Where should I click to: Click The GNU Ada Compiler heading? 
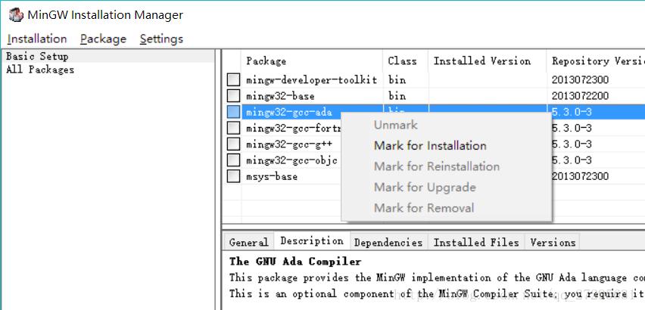[x=295, y=262]
